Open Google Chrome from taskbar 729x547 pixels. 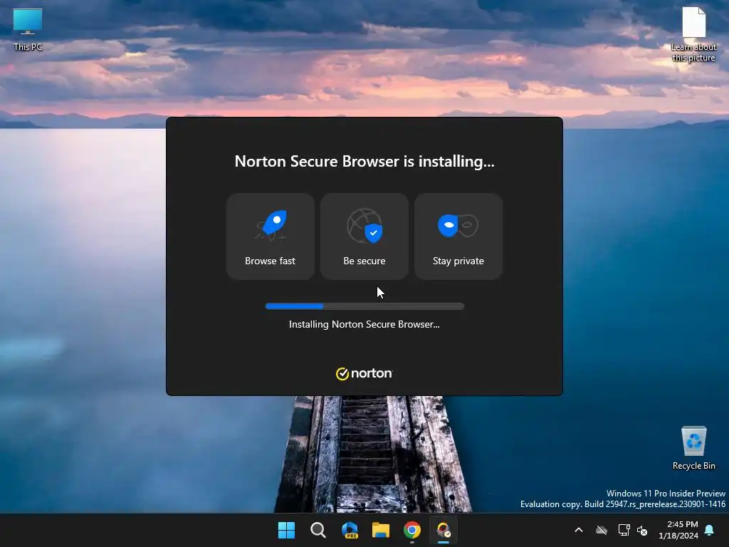click(412, 530)
